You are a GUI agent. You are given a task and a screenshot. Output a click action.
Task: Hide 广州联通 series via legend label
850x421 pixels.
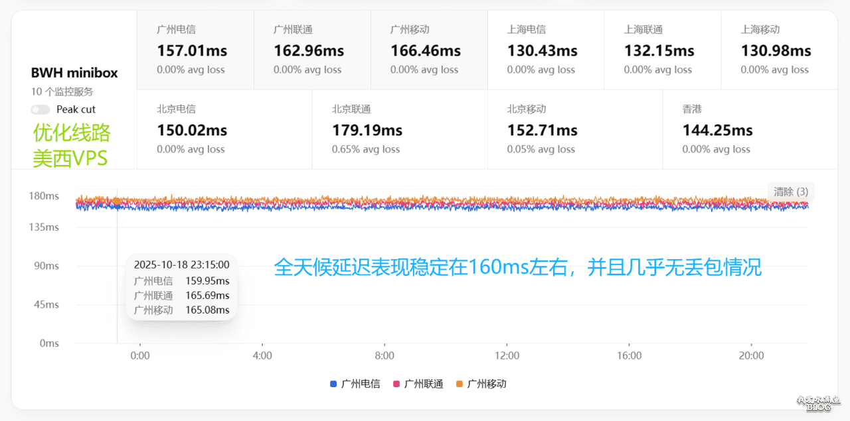point(424,384)
